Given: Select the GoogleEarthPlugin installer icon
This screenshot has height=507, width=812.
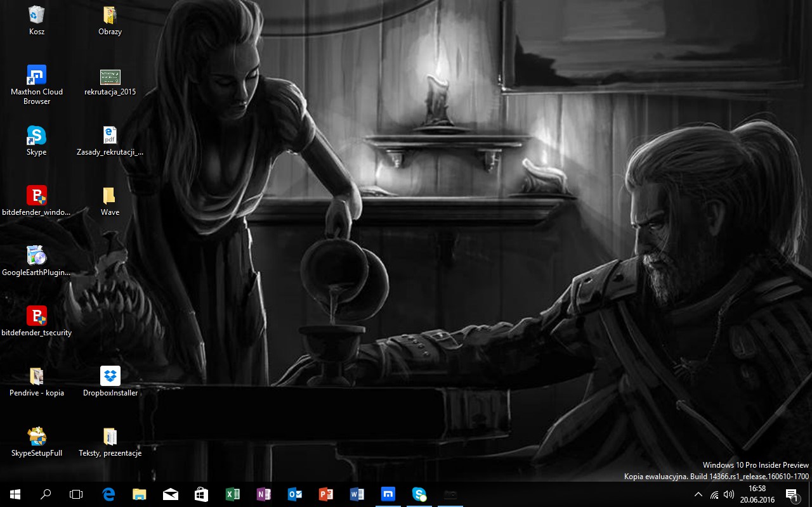Looking at the screenshot, I should (x=37, y=261).
